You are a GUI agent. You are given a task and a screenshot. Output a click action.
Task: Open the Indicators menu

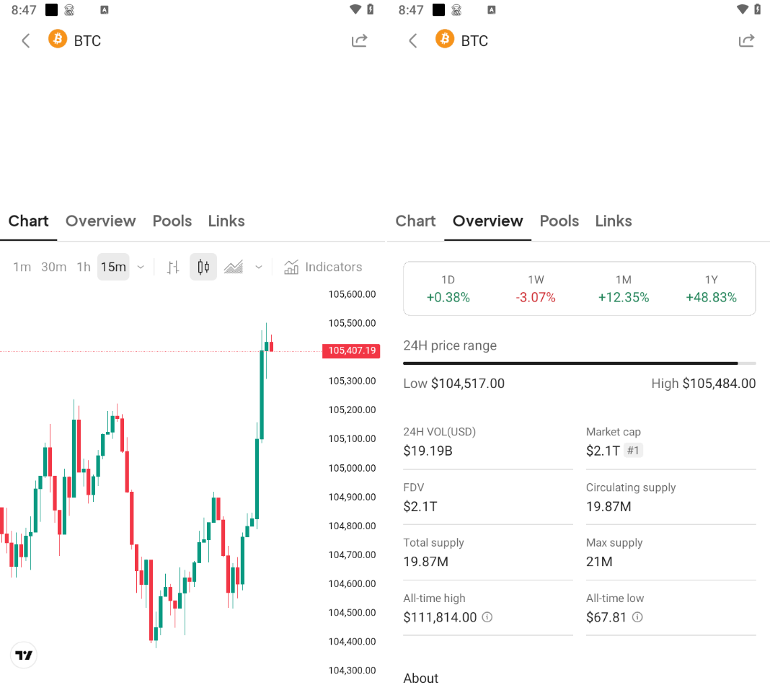pyautogui.click(x=323, y=267)
